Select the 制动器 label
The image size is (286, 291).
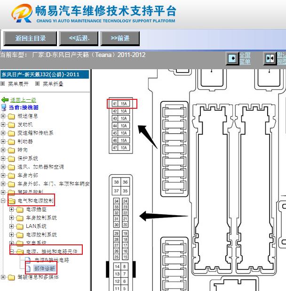[25, 142]
